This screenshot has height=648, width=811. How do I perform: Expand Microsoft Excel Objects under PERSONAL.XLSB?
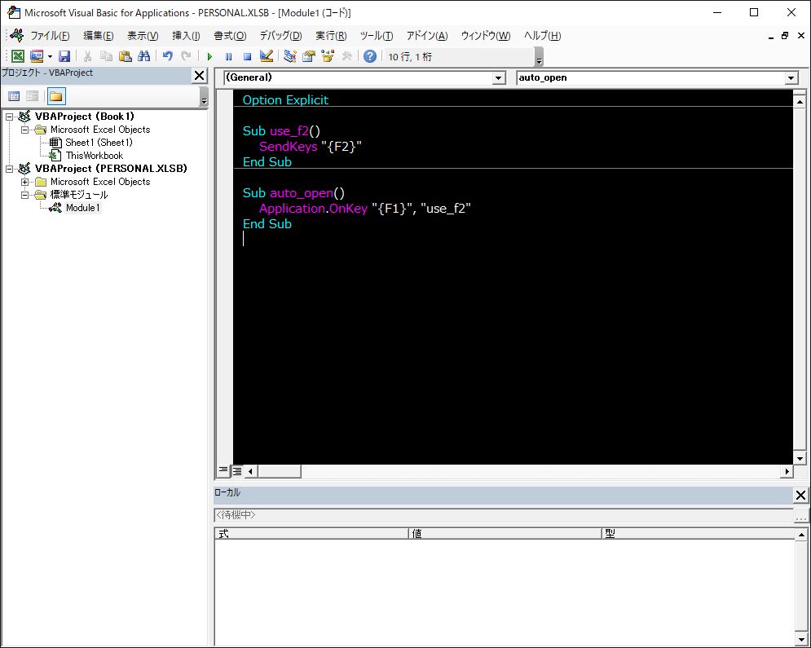pyautogui.click(x=25, y=182)
